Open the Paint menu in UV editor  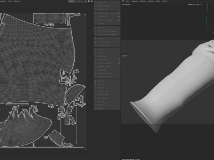(x=10, y=1)
